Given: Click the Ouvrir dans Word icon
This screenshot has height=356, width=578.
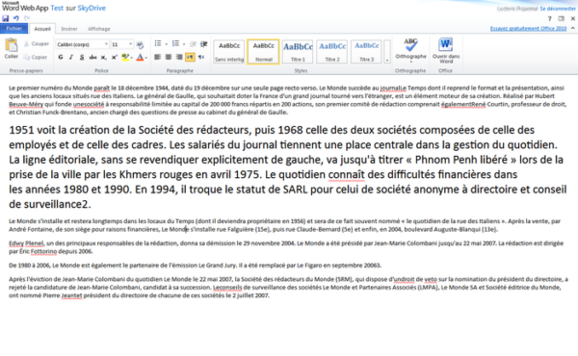Looking at the screenshot, I should (x=446, y=50).
